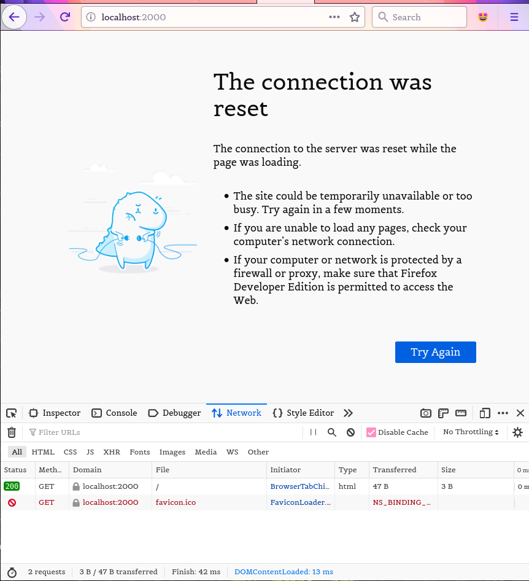
Task: Switch to the Inspector tab
Action: point(55,413)
